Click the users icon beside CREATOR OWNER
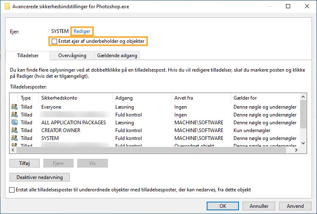The height and width of the screenshot is (214, 317). click(14, 130)
